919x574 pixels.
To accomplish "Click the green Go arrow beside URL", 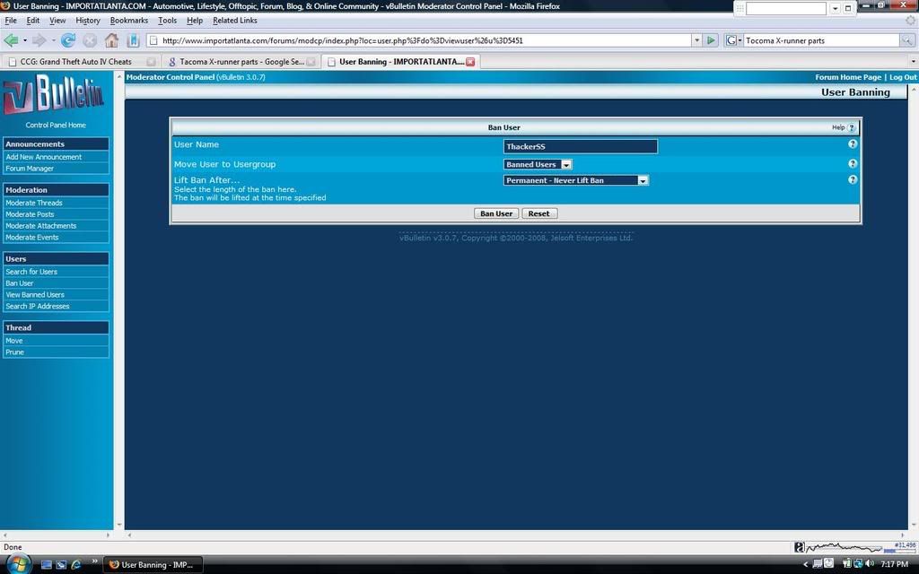I will click(x=711, y=40).
